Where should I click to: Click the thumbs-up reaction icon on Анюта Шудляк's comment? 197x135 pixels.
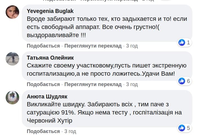pyautogui.click(x=182, y=128)
